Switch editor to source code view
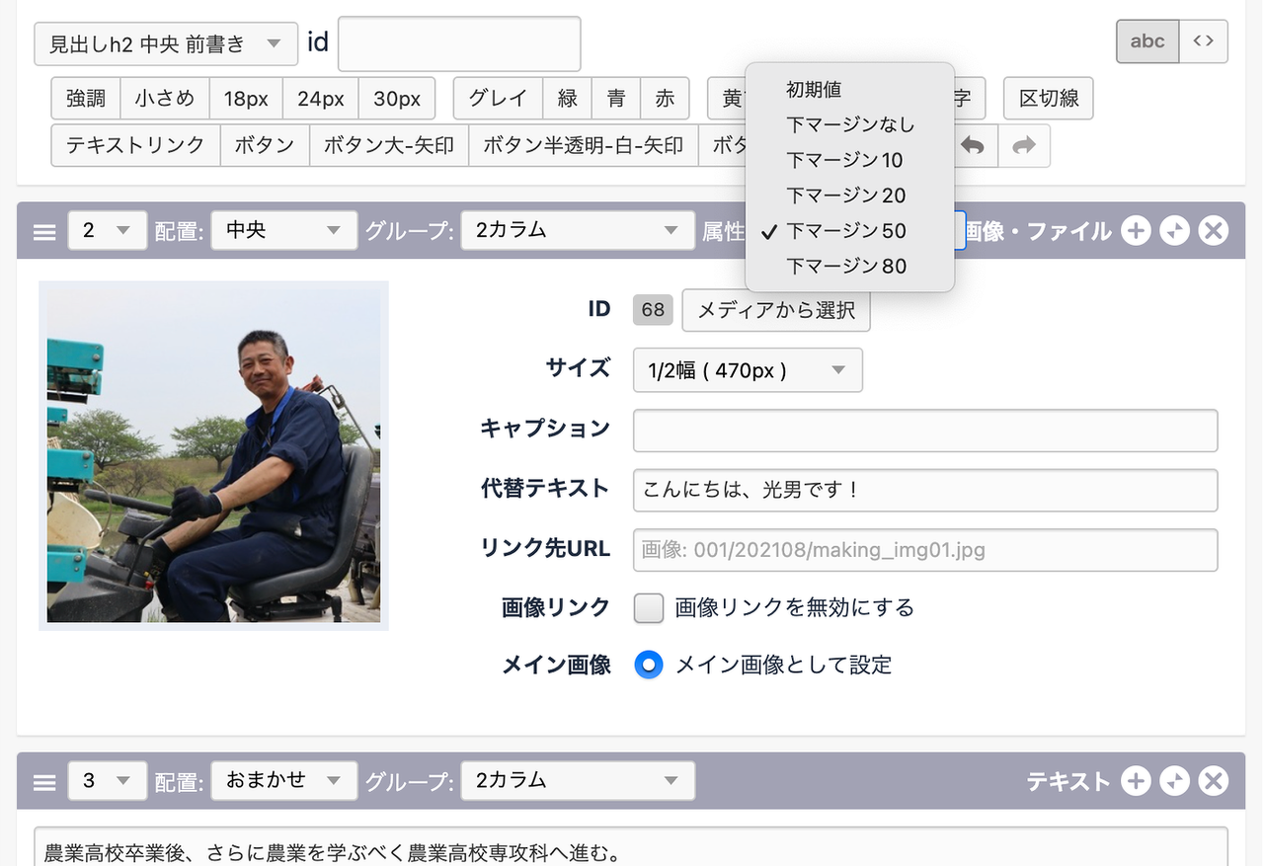Viewport: 1264px width, 866px height. tap(1203, 41)
